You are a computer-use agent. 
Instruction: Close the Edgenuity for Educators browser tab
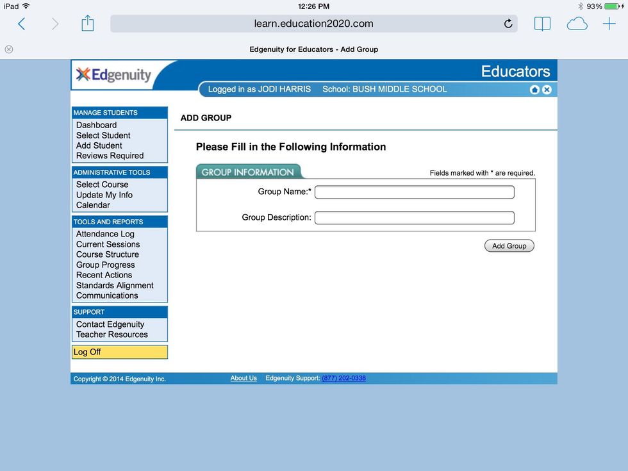click(x=9, y=49)
